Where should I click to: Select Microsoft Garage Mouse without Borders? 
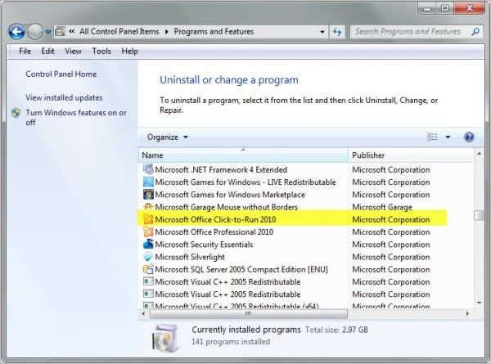[227, 207]
